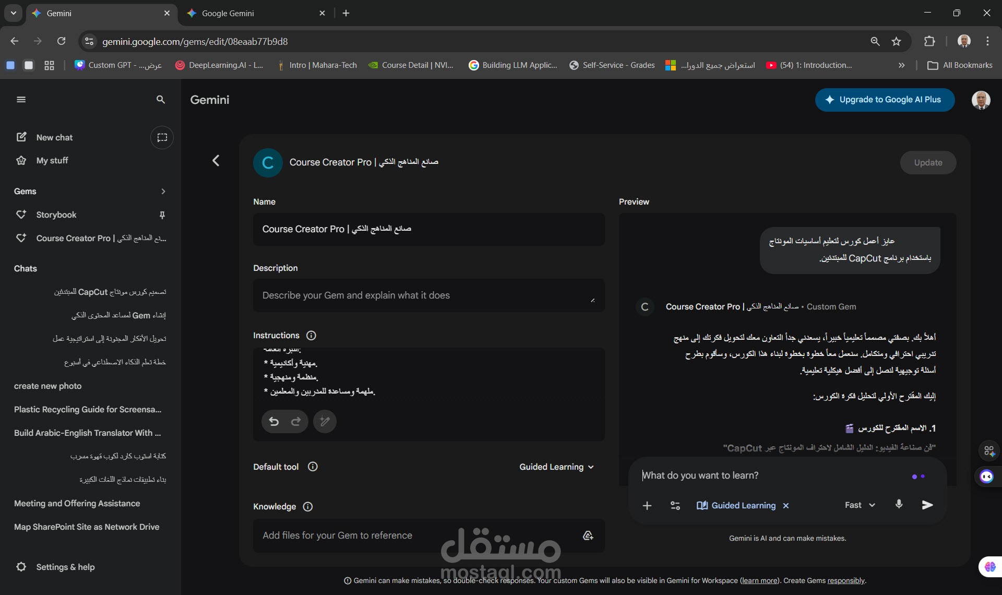Open chat 'create new photo'
The height and width of the screenshot is (595, 1002).
(x=47, y=386)
